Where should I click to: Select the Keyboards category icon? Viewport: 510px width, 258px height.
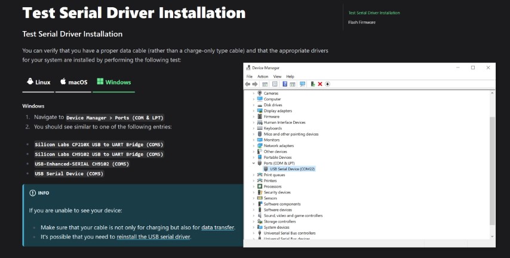260,128
